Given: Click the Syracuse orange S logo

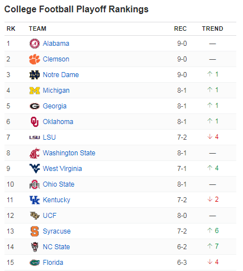Looking at the screenshot, I should 35,231.
